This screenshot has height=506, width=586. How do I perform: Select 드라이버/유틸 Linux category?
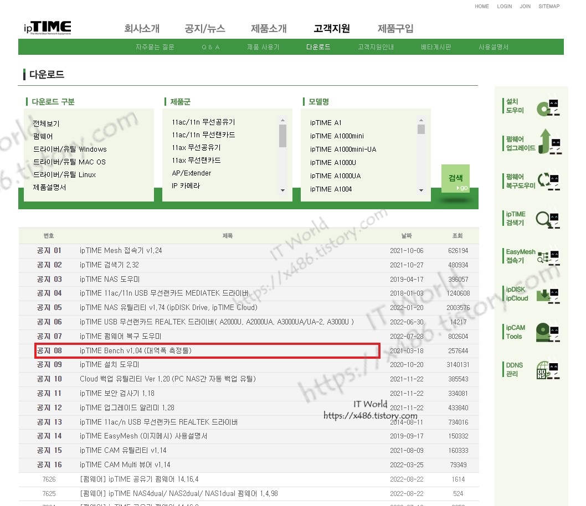point(64,174)
